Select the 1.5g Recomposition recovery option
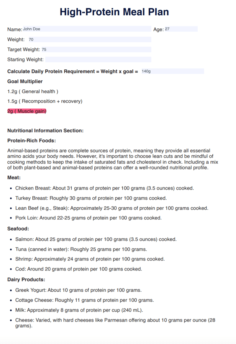 point(45,101)
